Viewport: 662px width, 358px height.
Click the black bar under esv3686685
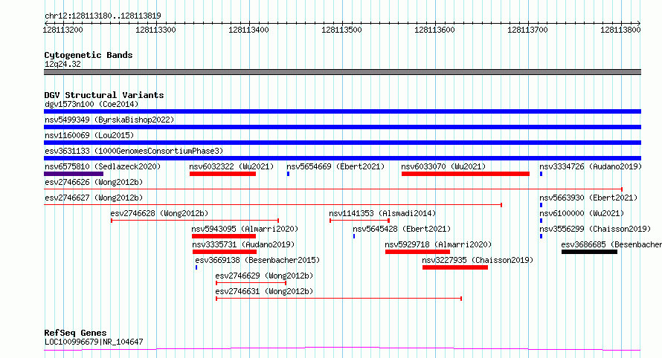(589, 252)
